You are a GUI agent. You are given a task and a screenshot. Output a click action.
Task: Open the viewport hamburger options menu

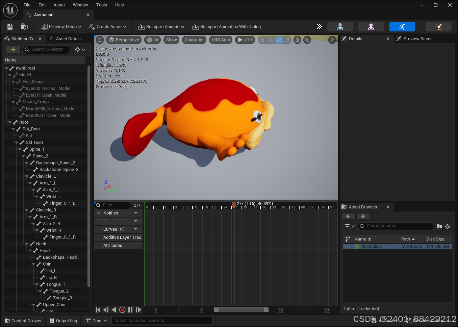click(x=100, y=40)
